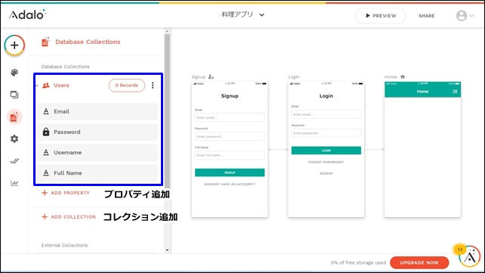Viewport: 485px width, 273px height.
Task: Select the Username property row
Action: 97,152
